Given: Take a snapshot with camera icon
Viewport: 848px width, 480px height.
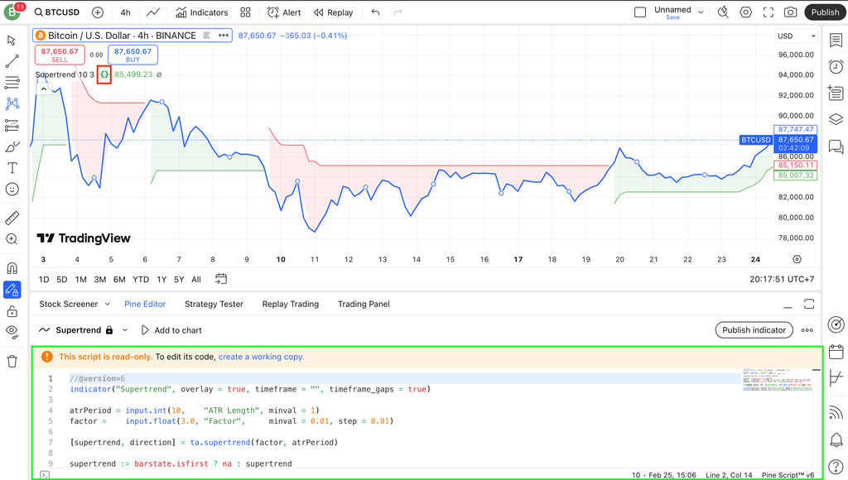Looking at the screenshot, I should pyautogui.click(x=791, y=12).
